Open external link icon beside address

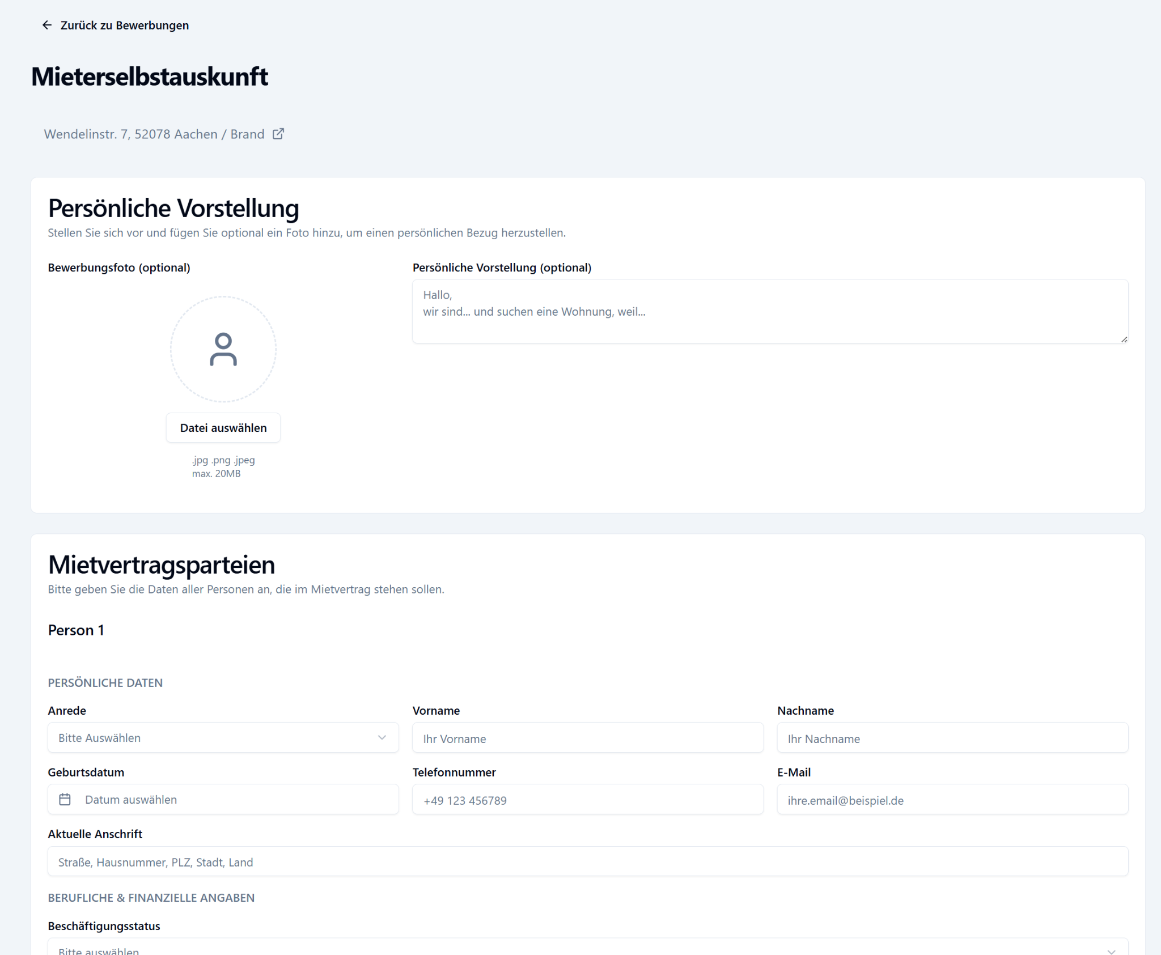278,134
